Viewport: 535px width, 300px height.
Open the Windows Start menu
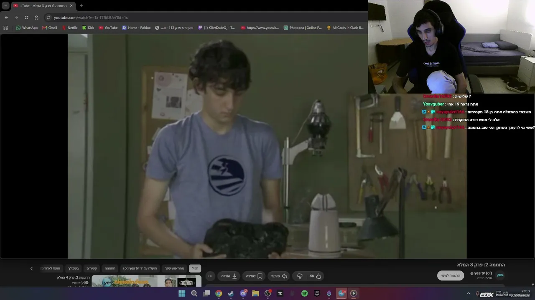(x=182, y=293)
